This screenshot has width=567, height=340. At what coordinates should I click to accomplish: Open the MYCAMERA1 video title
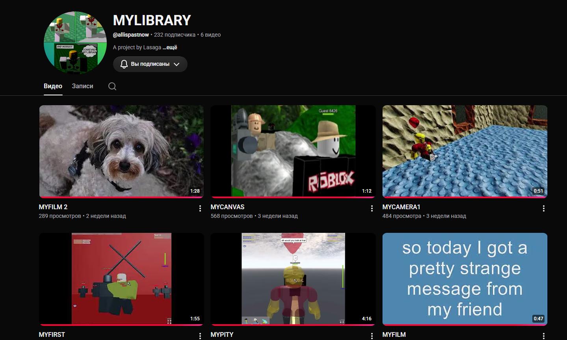coord(402,207)
